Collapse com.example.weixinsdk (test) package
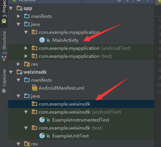The height and width of the screenshot is (147, 161). coord(26,128)
